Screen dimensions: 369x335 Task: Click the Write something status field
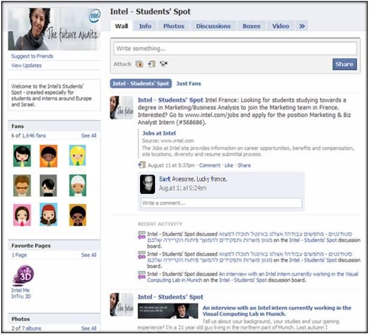(x=235, y=49)
